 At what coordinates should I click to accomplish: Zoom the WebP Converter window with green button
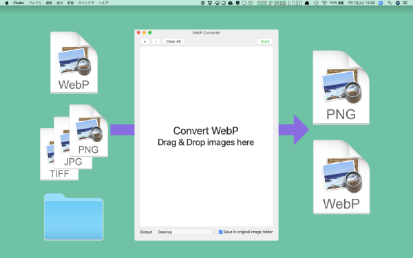(x=150, y=32)
